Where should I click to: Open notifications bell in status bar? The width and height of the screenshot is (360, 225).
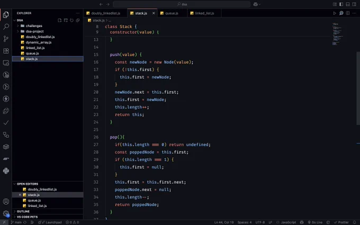pyautogui.click(x=355, y=222)
